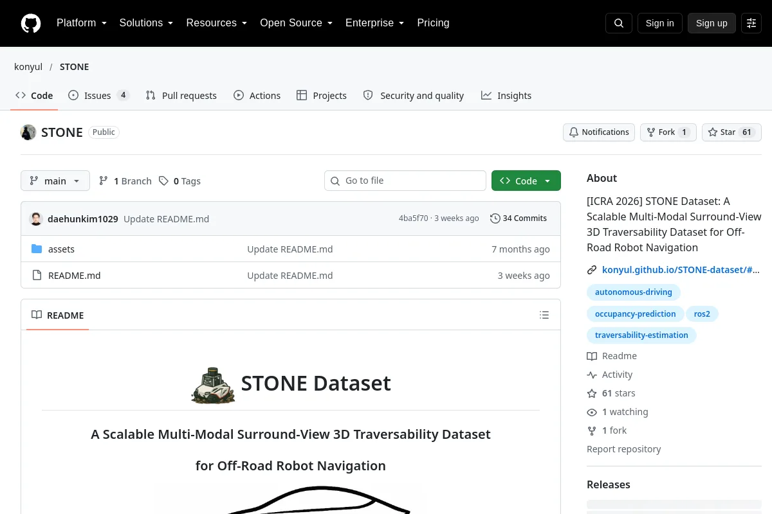The image size is (772, 514).
Task: Open the Releases heading link
Action: [x=609, y=484]
